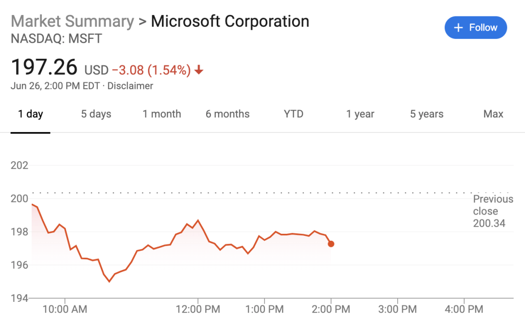
Task: Switch to the 1 year tab
Action: click(360, 114)
